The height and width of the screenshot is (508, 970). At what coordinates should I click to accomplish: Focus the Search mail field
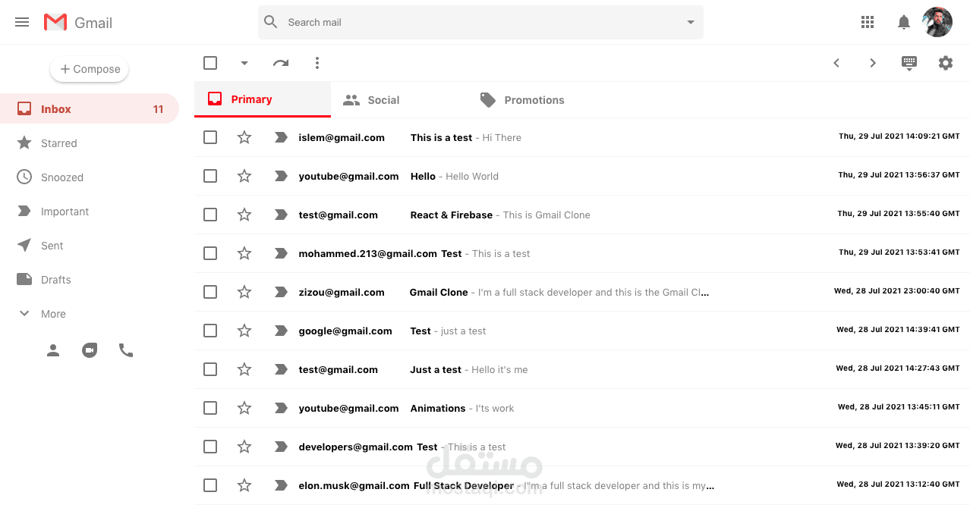pyautogui.click(x=480, y=22)
